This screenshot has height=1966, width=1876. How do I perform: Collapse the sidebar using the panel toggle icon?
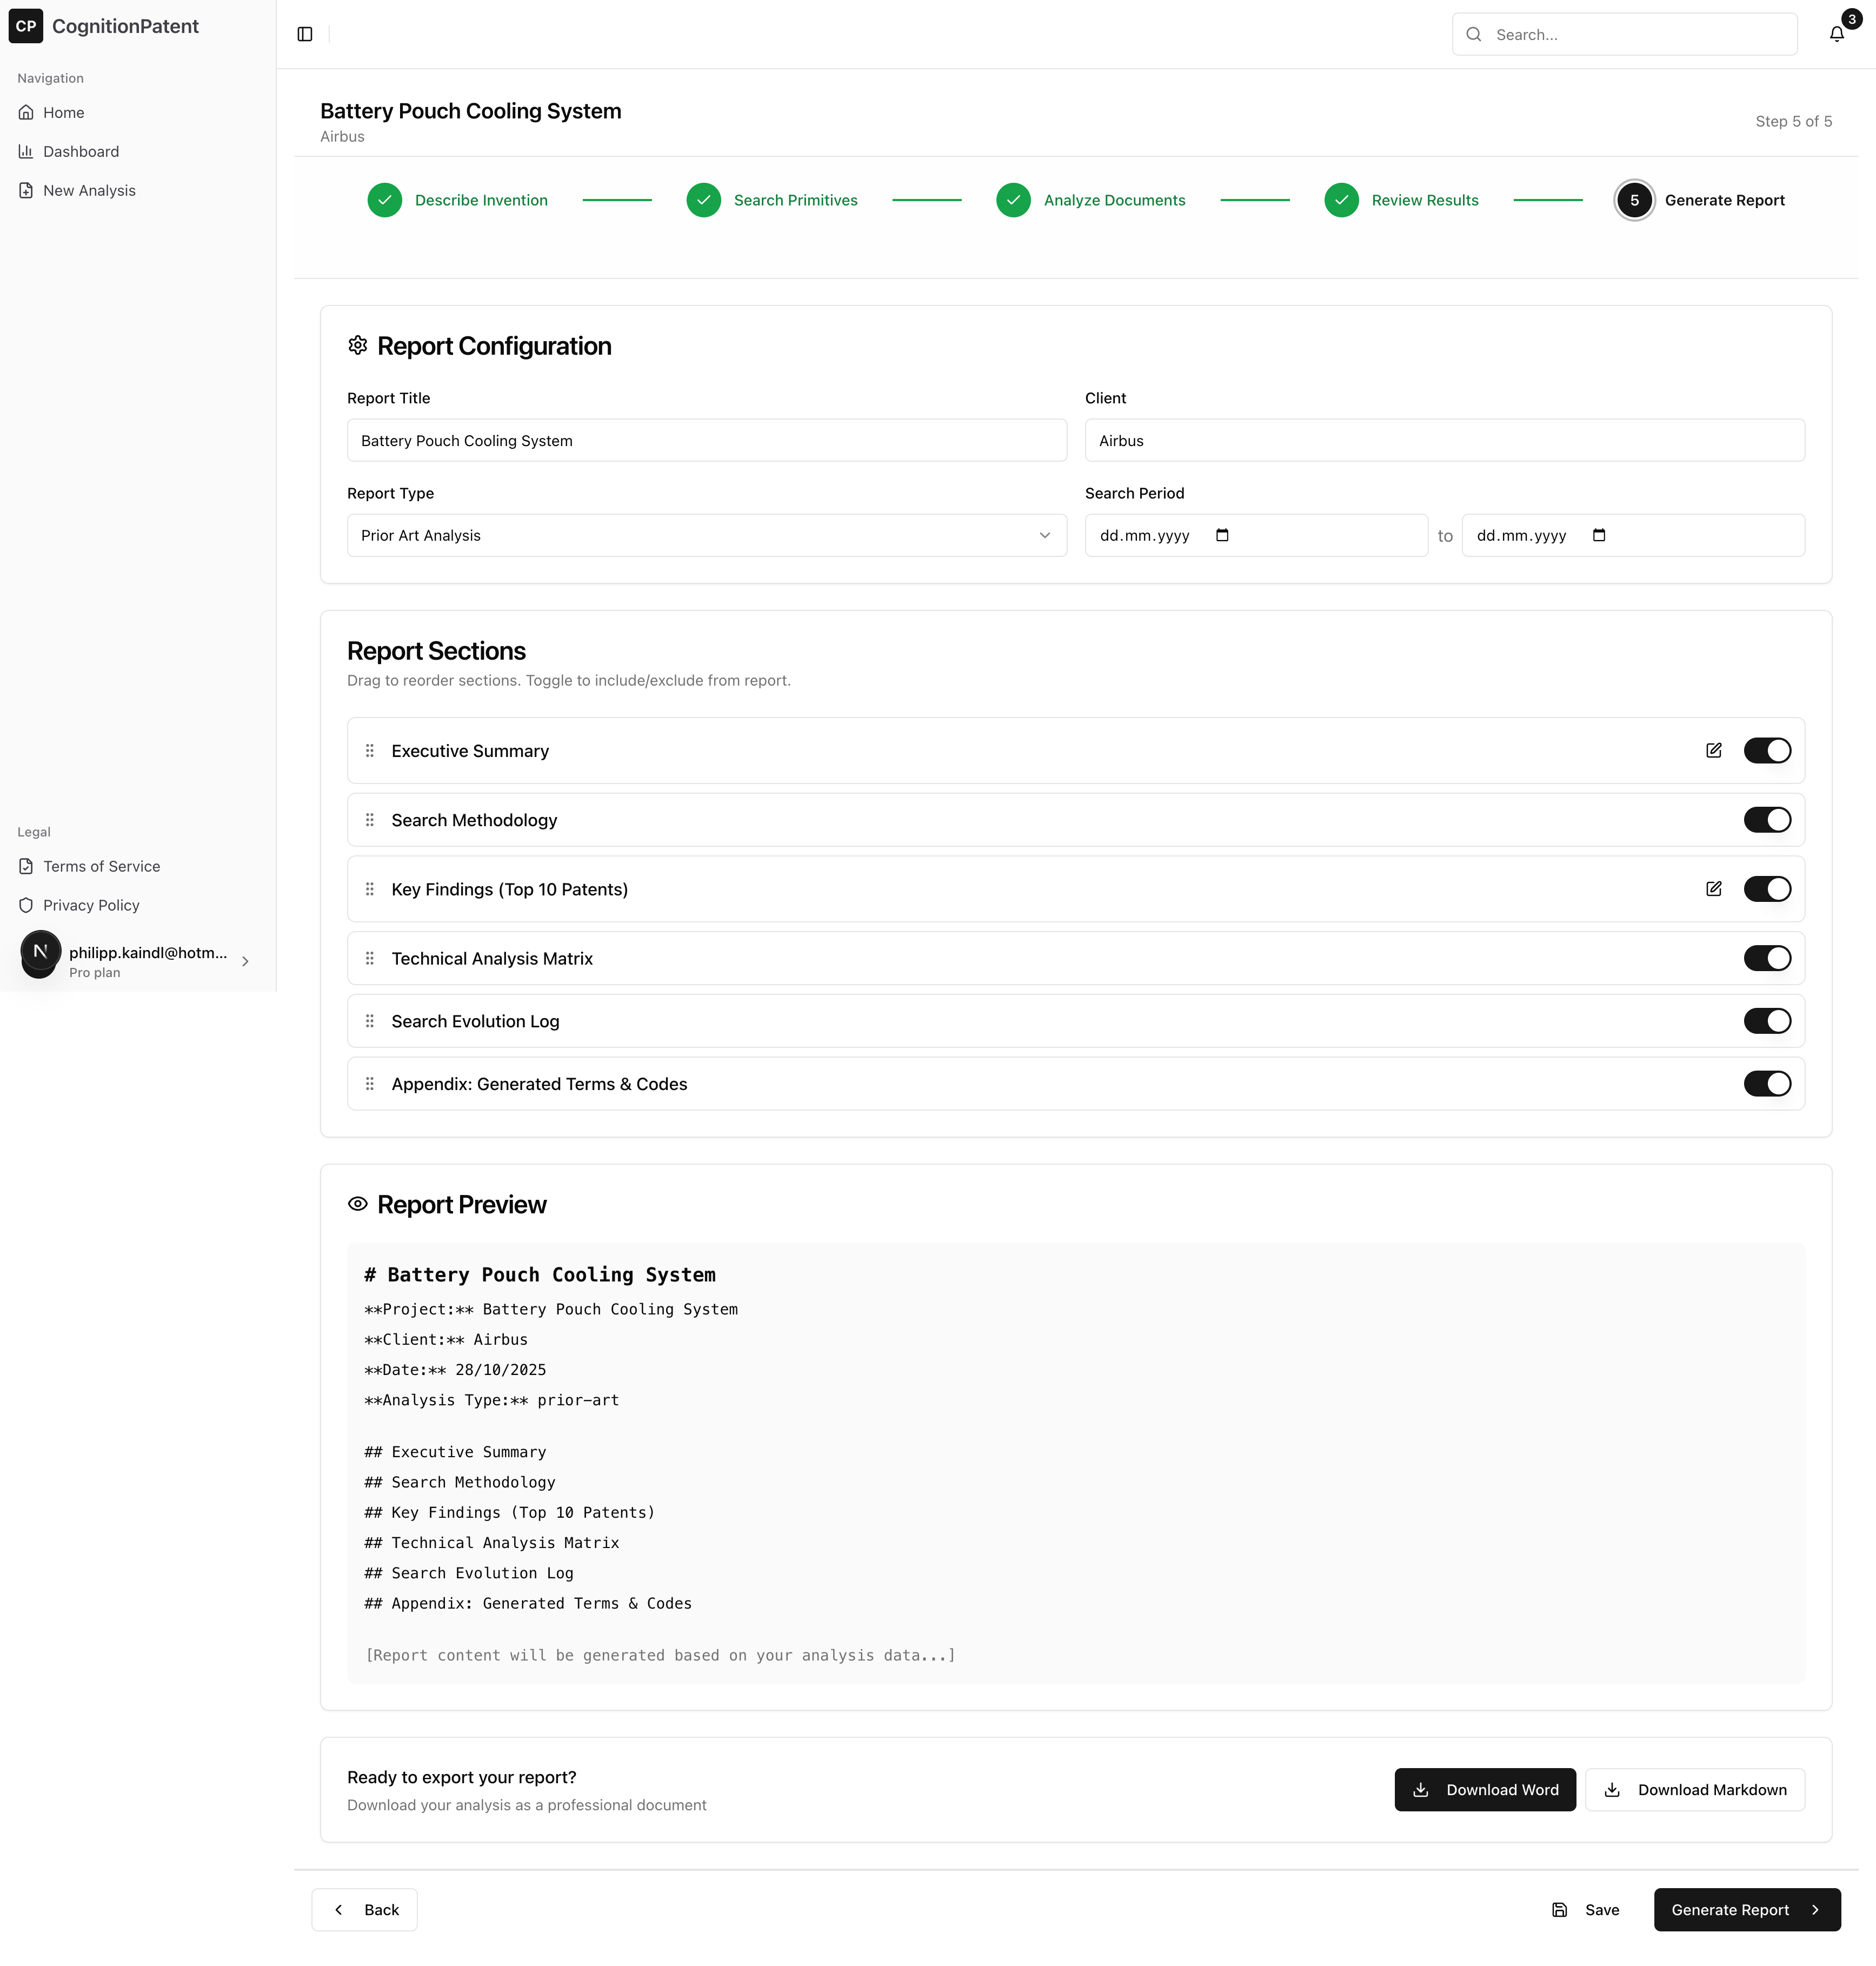pos(304,33)
